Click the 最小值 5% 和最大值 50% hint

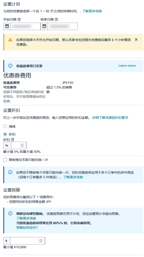pos(22,152)
